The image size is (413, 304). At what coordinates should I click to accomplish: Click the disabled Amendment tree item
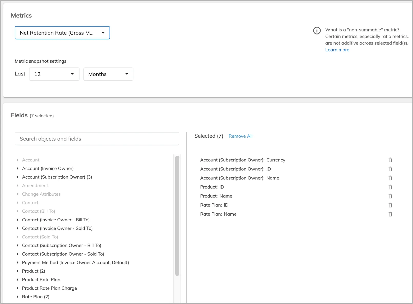point(35,186)
